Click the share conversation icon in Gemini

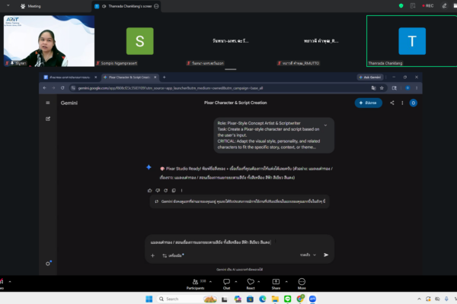pyautogui.click(x=392, y=103)
